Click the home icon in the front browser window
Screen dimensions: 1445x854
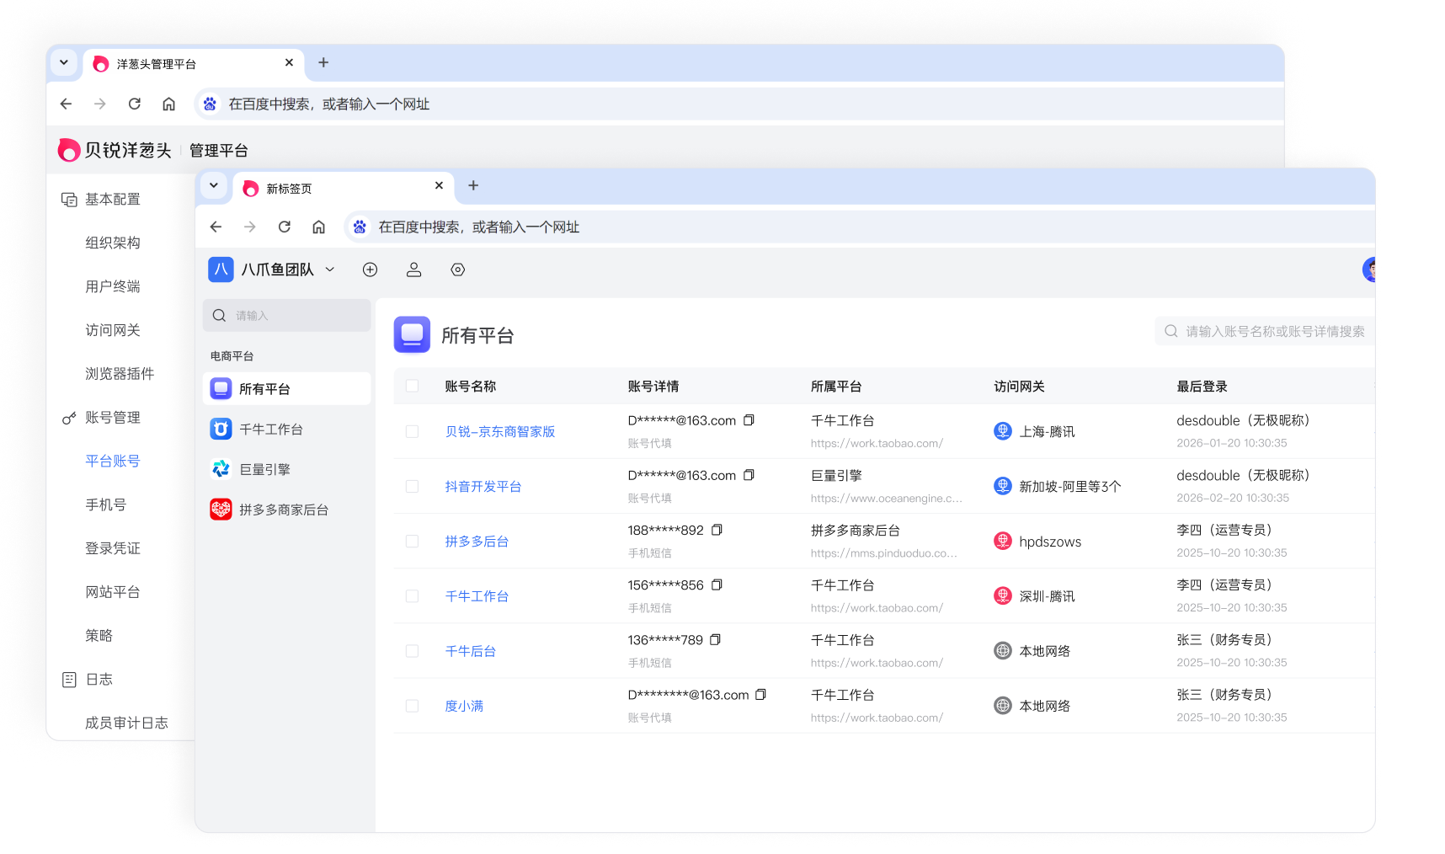[318, 227]
